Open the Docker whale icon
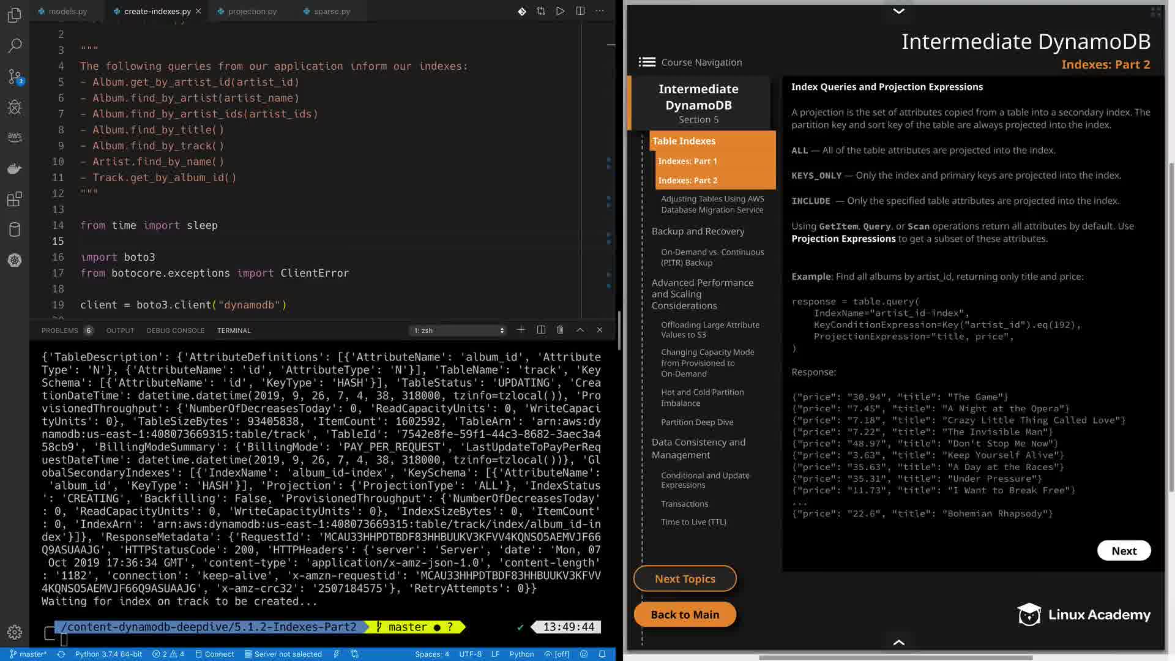Screen dimensions: 1175x661 [15, 168]
